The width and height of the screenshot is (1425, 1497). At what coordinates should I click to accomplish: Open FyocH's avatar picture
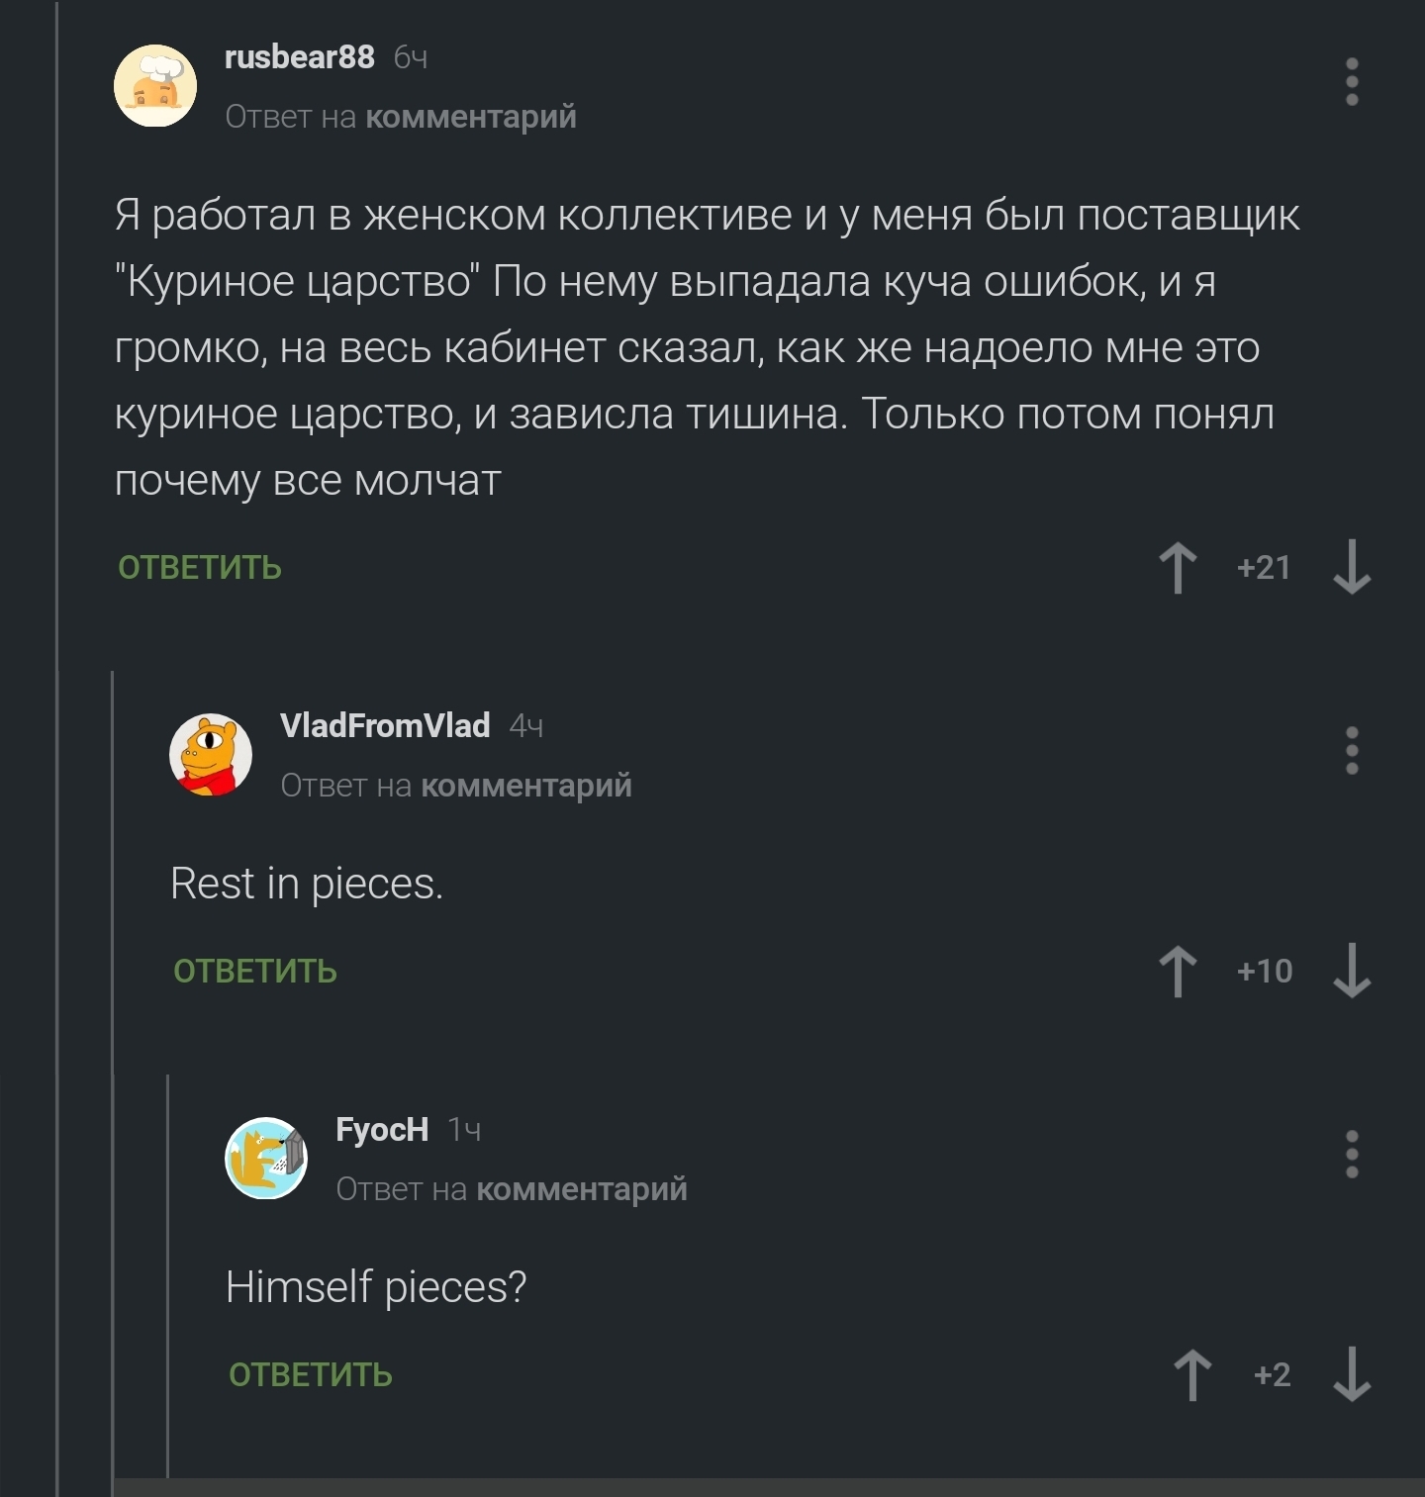[x=266, y=1159]
